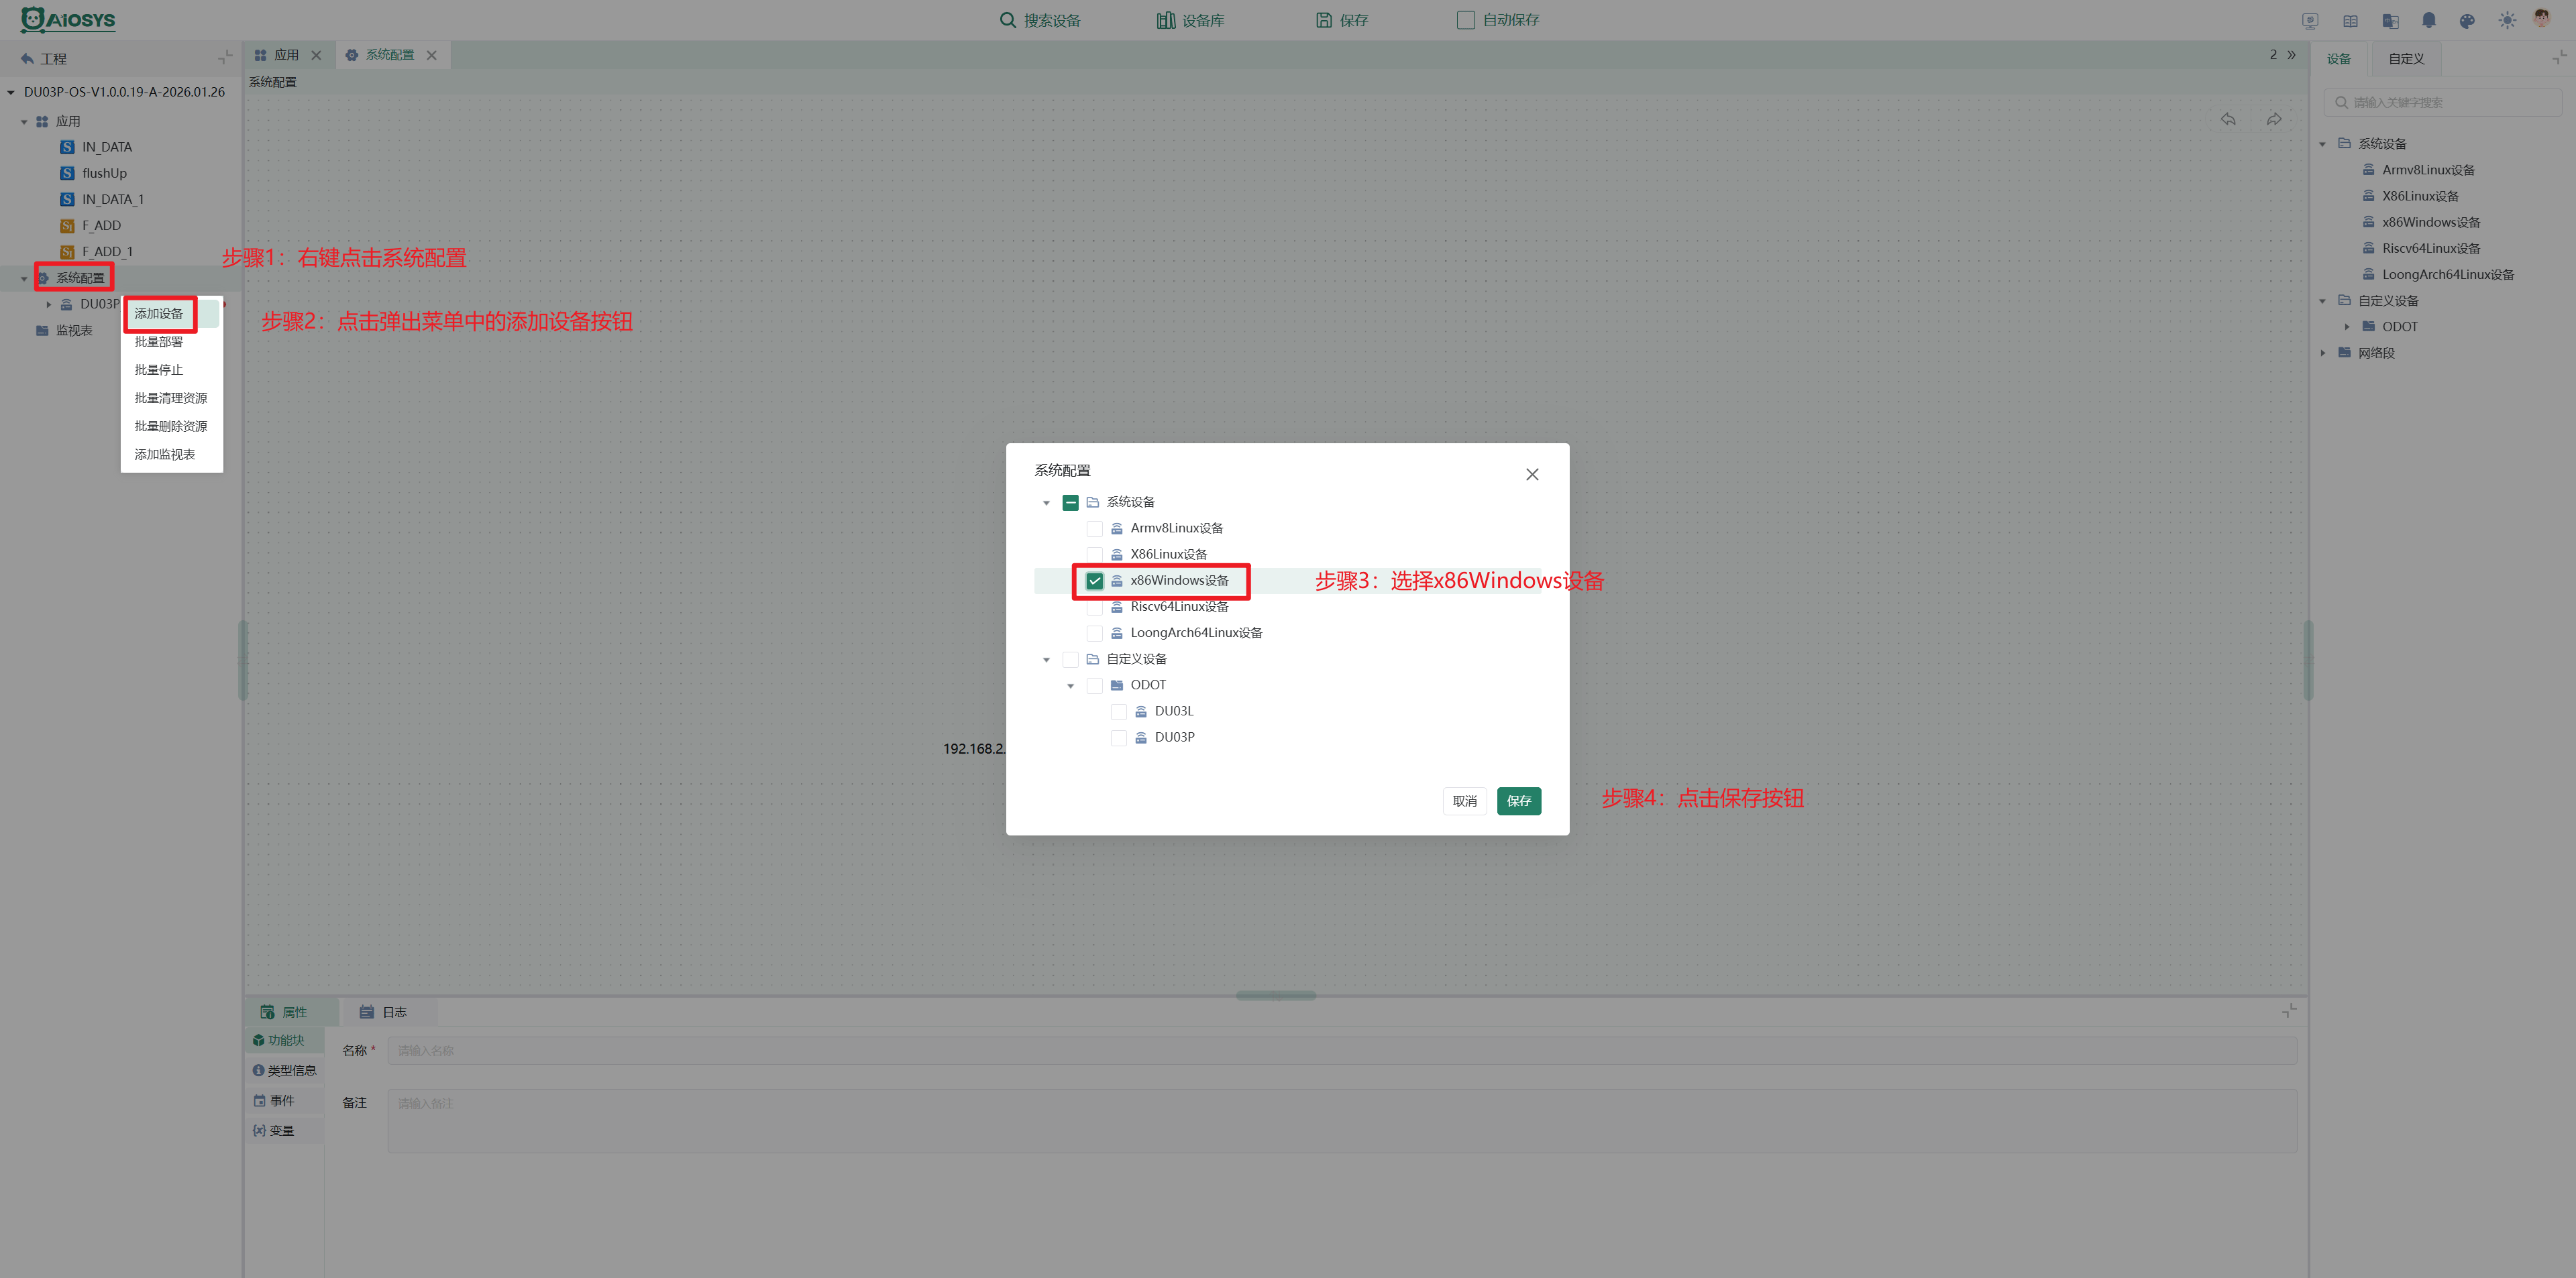Select IN_DATA_1 in the project tree
This screenshot has height=1278, width=2576.
pyautogui.click(x=113, y=200)
